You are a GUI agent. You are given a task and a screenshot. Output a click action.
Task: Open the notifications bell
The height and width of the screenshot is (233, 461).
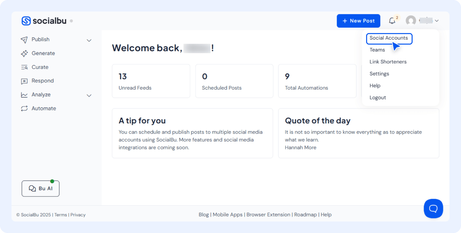coord(392,20)
